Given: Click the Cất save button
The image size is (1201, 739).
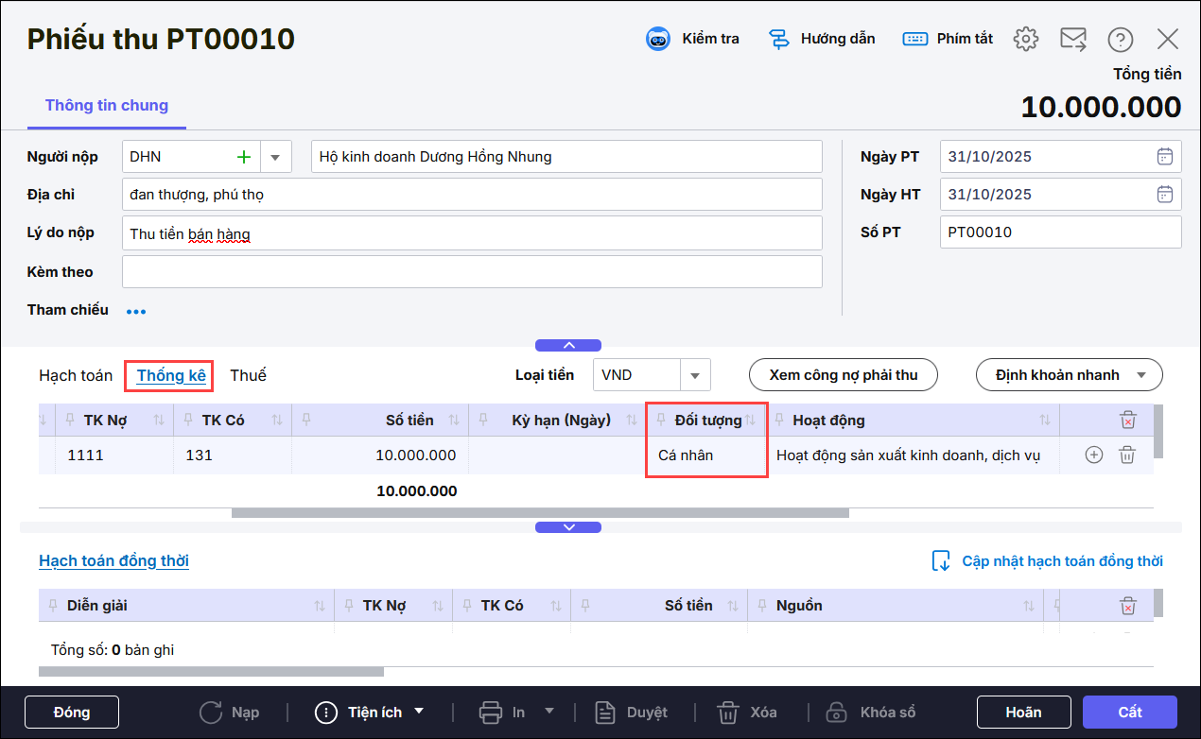Looking at the screenshot, I should point(1129,712).
